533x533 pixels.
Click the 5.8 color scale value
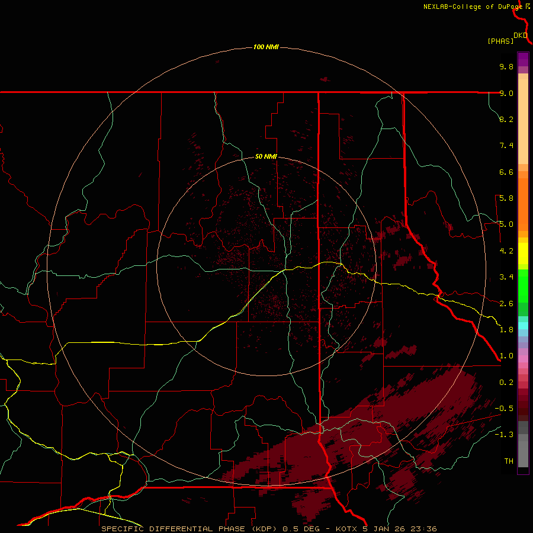(x=506, y=198)
